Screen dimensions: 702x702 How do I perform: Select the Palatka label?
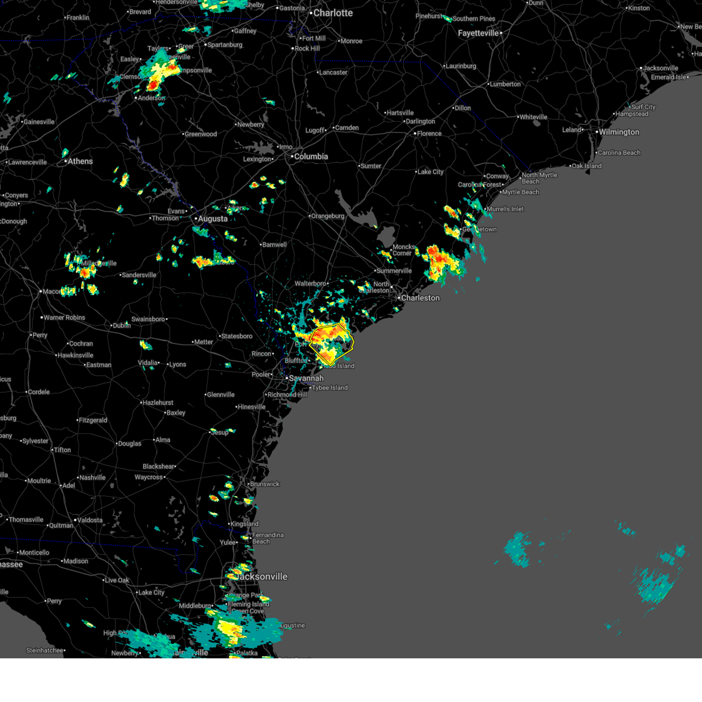(x=247, y=653)
